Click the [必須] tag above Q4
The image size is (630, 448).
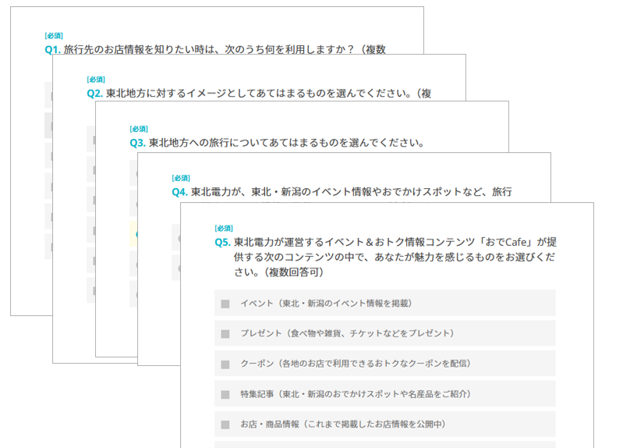[x=181, y=178]
